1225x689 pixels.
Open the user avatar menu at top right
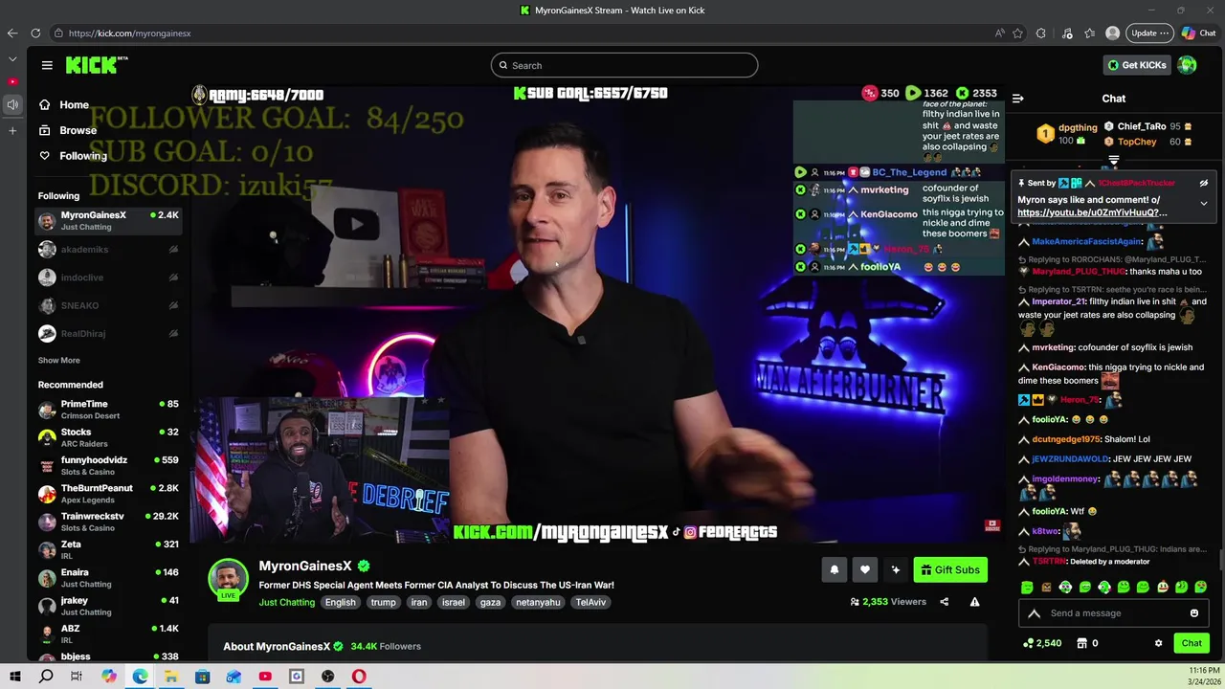point(1187,65)
